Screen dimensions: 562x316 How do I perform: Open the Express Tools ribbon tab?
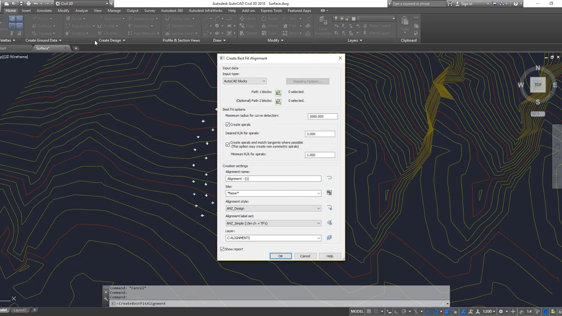coord(271,11)
